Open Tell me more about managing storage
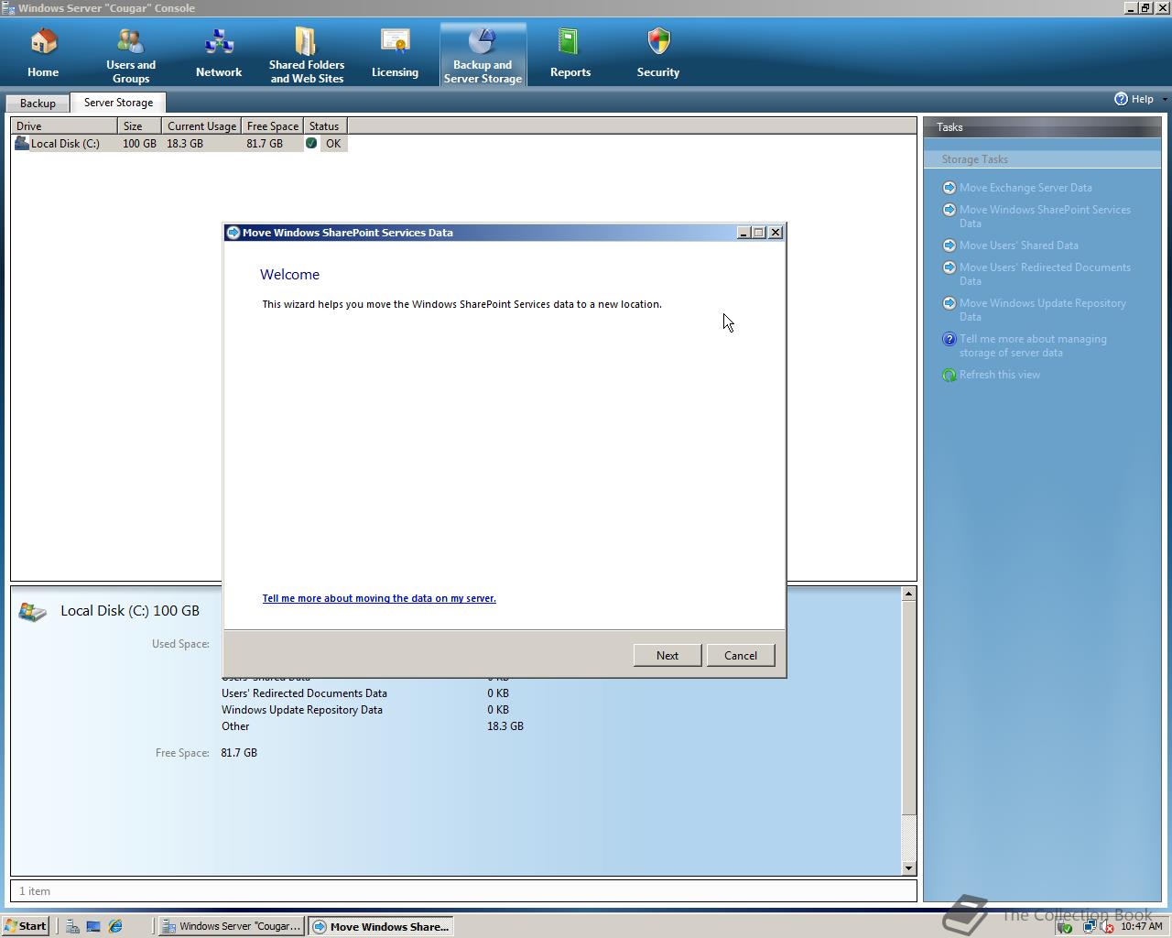 (1033, 345)
